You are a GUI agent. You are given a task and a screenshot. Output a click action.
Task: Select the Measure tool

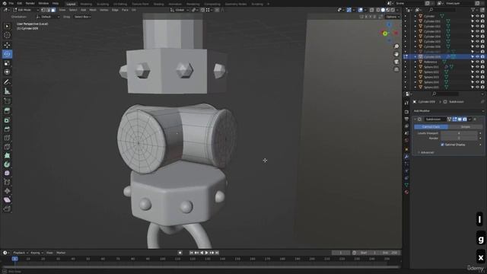pyautogui.click(x=7, y=91)
